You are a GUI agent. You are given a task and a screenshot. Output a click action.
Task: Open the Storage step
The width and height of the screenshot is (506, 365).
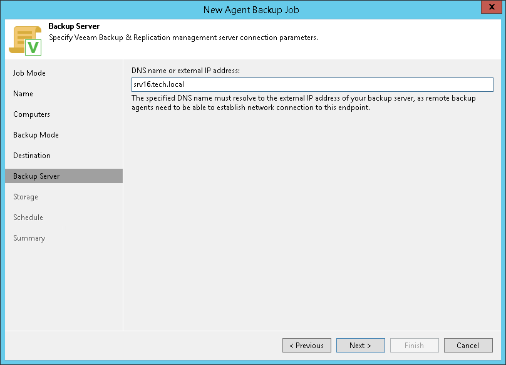point(26,197)
